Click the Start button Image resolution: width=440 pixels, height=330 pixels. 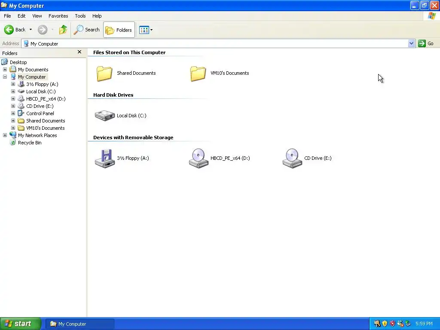(x=21, y=324)
